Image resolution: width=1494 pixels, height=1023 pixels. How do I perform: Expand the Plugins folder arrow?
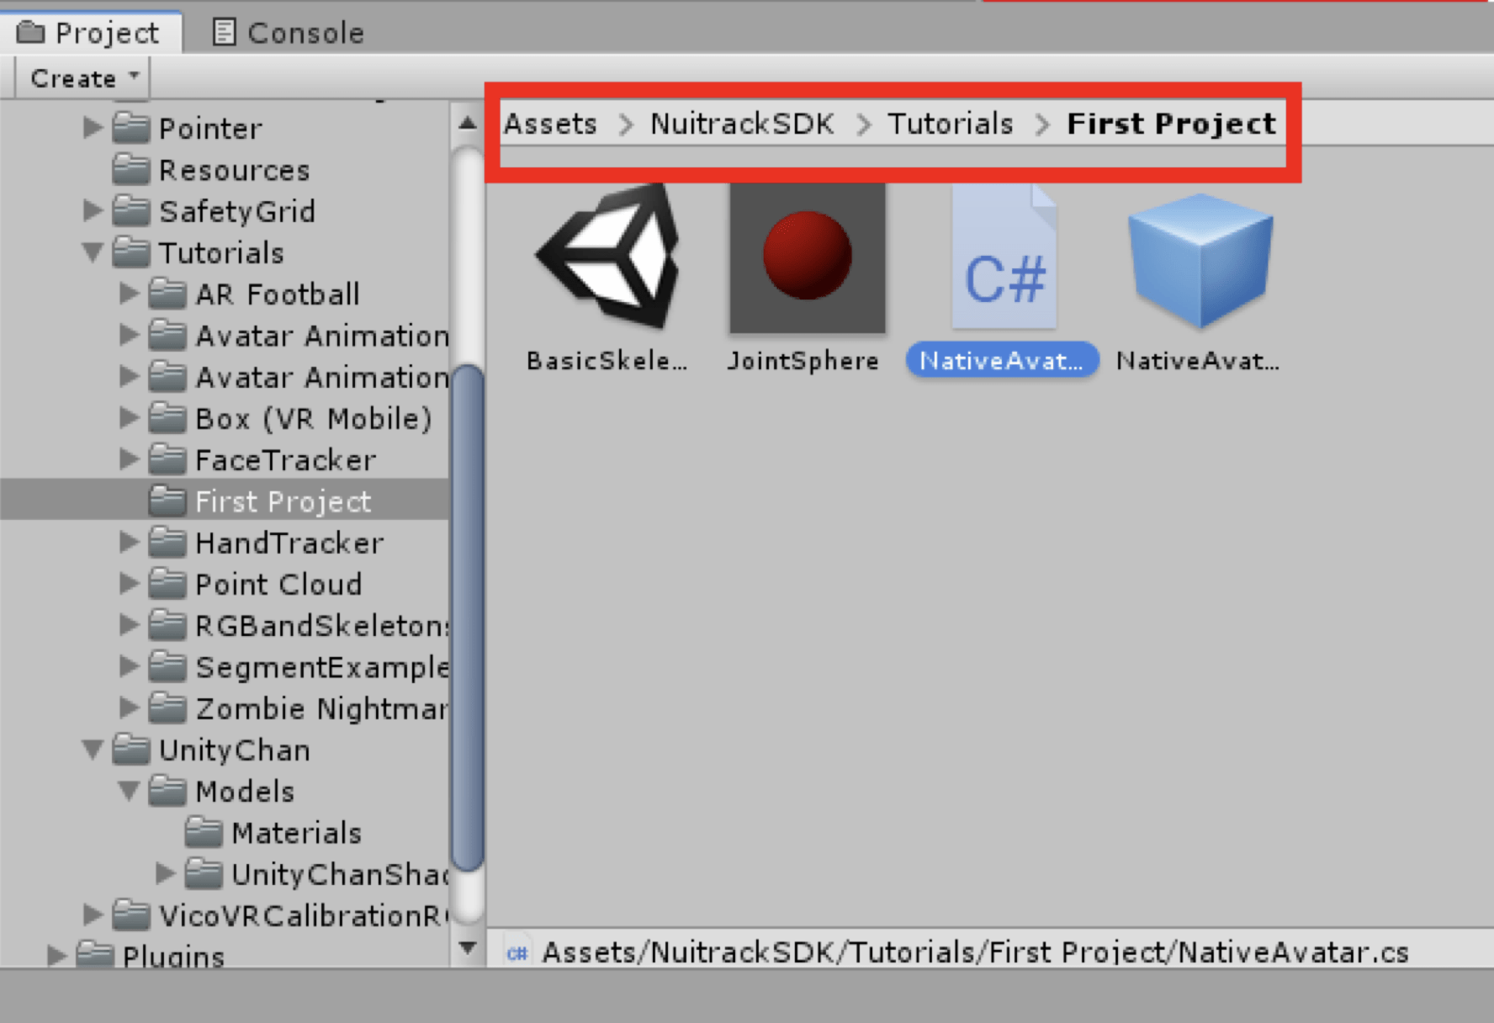tap(56, 956)
